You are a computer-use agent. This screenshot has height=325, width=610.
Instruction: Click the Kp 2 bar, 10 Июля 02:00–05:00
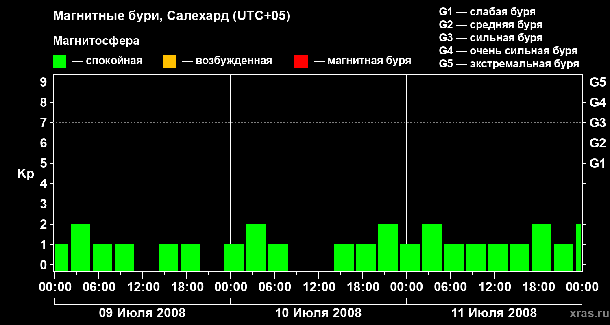click(x=256, y=247)
